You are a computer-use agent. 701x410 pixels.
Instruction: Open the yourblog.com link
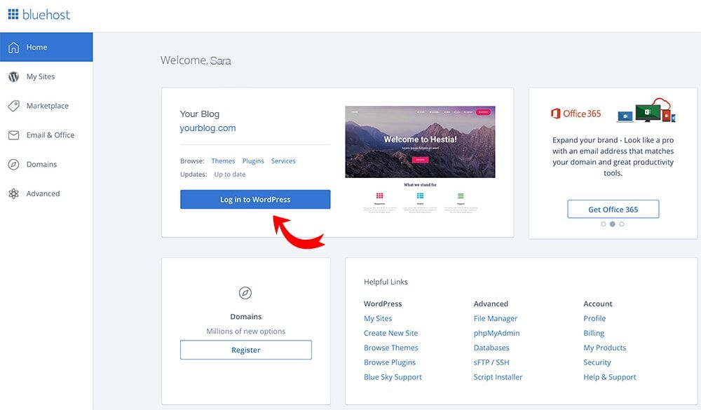(x=207, y=128)
